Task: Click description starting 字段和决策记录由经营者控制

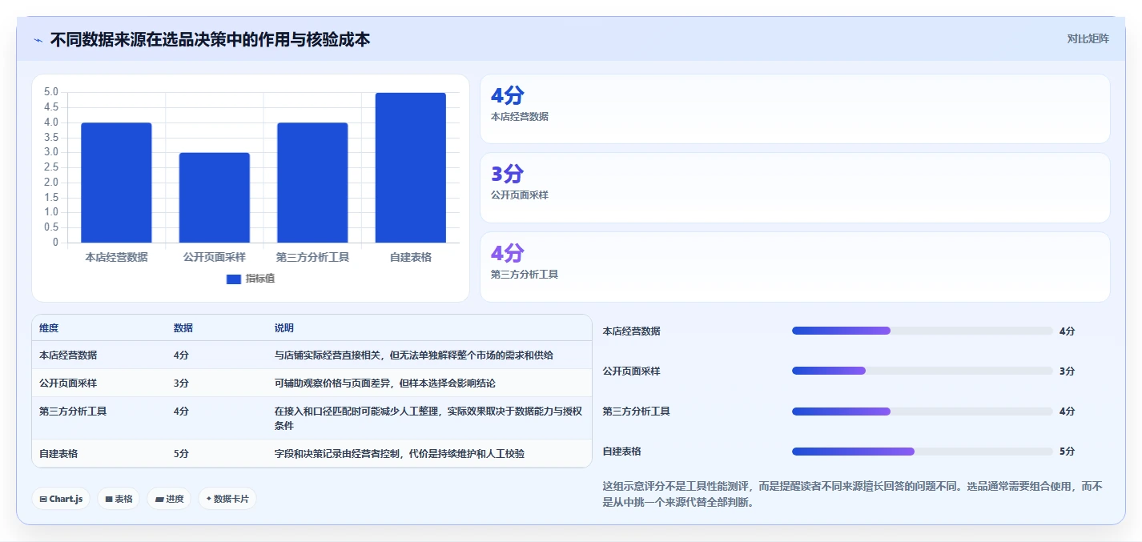Action: (x=400, y=453)
